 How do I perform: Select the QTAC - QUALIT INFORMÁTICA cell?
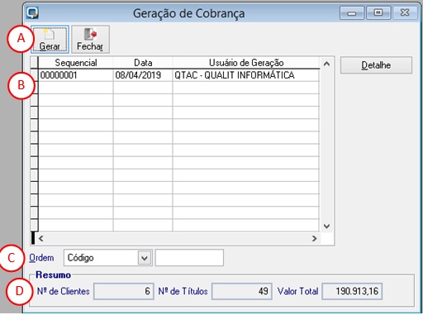coord(246,75)
